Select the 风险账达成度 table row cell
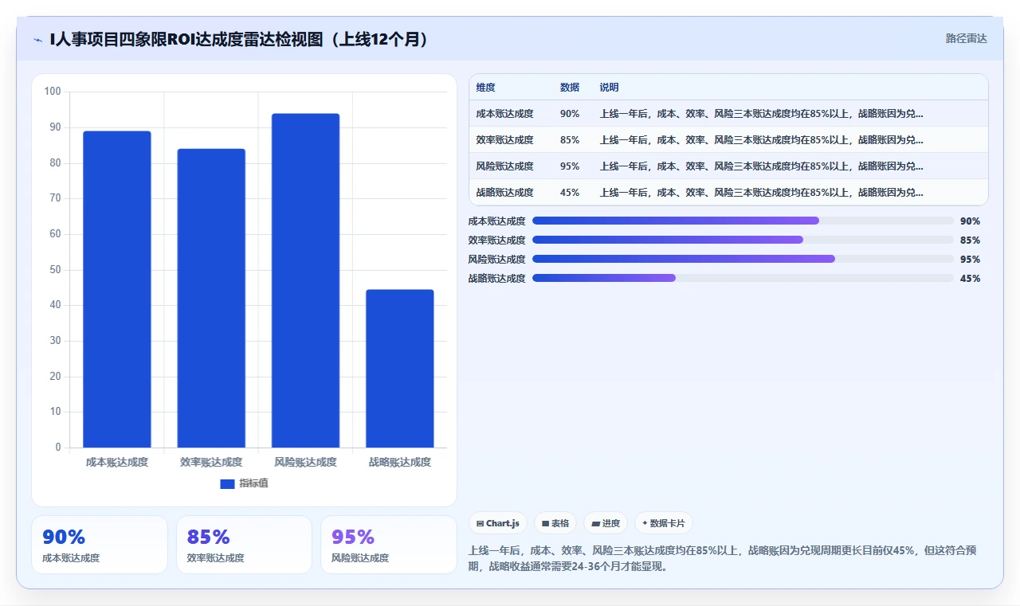 point(504,166)
